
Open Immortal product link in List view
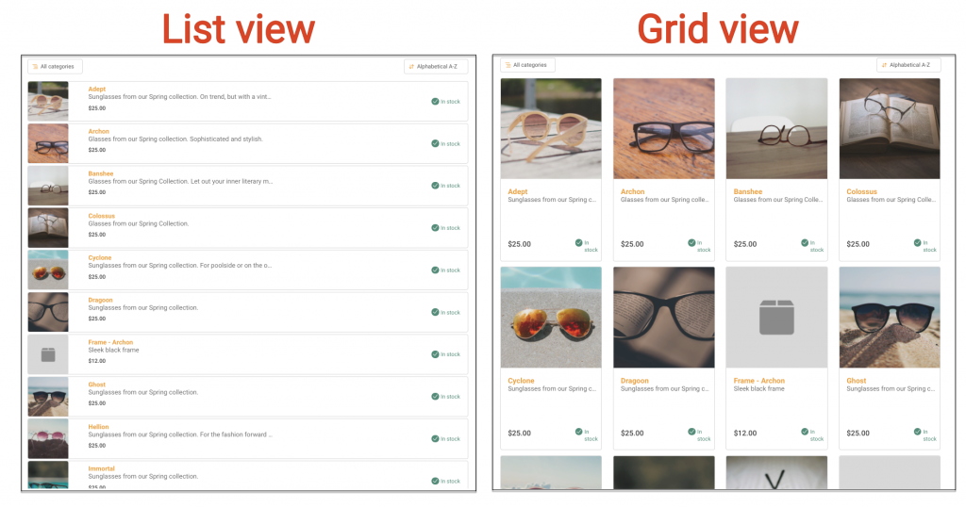tap(102, 468)
